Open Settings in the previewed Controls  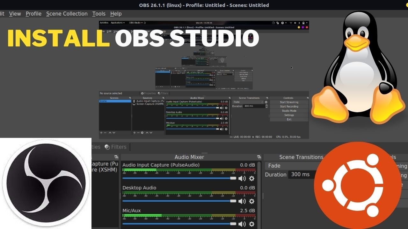(289, 115)
